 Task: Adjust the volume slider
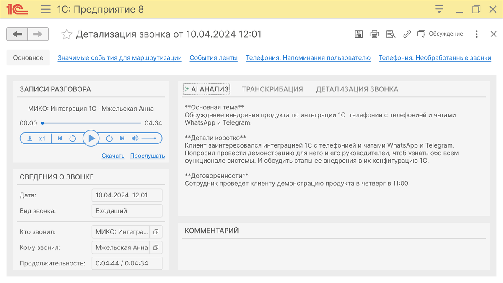(x=149, y=138)
